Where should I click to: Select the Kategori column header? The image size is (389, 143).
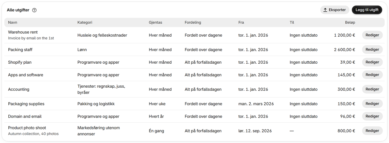click(x=85, y=22)
